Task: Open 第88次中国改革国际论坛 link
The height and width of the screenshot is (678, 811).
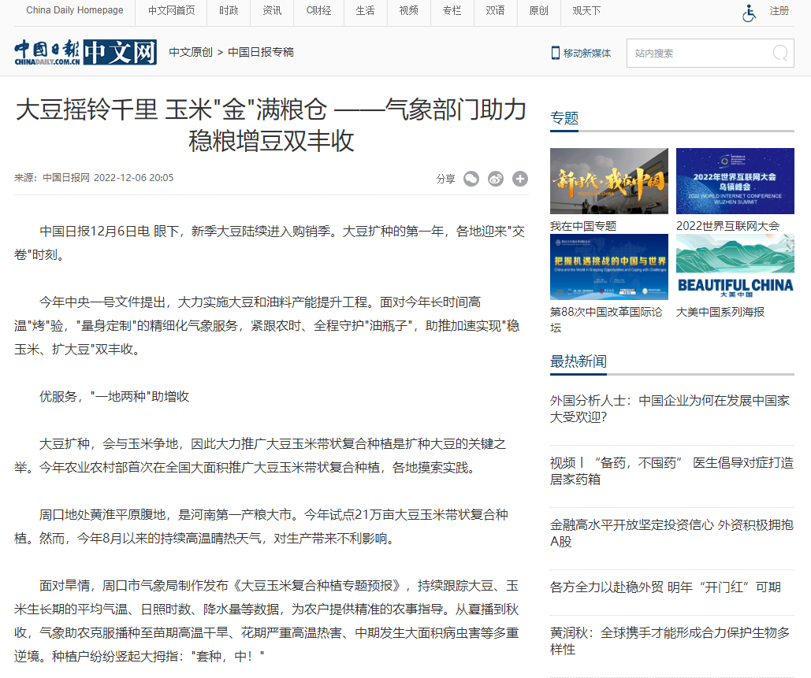Action: point(606,320)
